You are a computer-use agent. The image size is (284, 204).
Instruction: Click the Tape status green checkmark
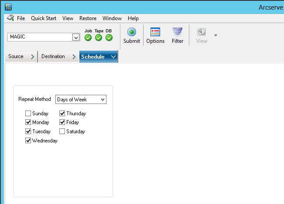[99, 38]
